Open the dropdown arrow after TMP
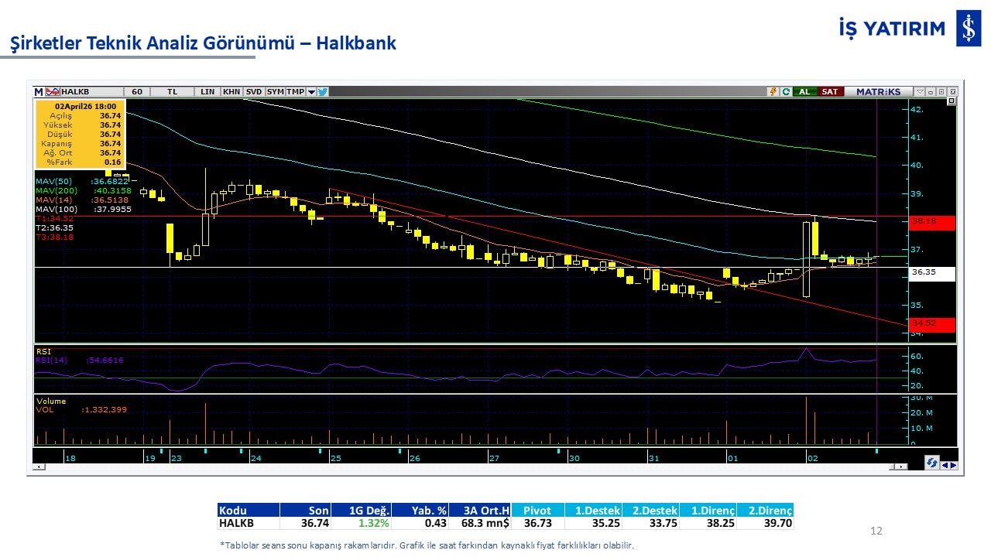This screenshot has height=557, width=991. [311, 91]
